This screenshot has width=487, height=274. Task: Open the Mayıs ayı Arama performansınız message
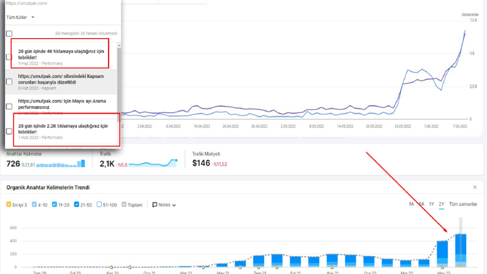pyautogui.click(x=62, y=104)
